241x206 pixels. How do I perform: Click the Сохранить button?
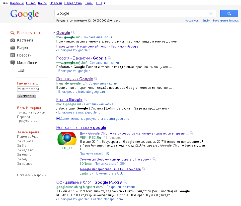click(x=26, y=95)
